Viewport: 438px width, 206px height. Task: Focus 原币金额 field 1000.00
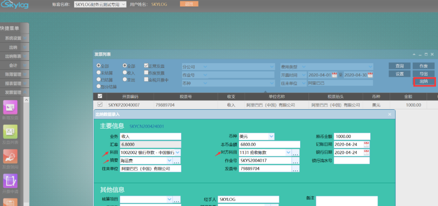352,136
